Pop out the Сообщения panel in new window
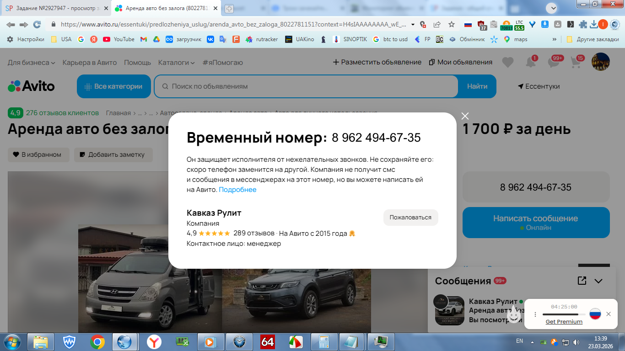625x351 pixels. 582,281
